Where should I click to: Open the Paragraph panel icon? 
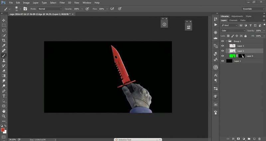click(x=215, y=80)
